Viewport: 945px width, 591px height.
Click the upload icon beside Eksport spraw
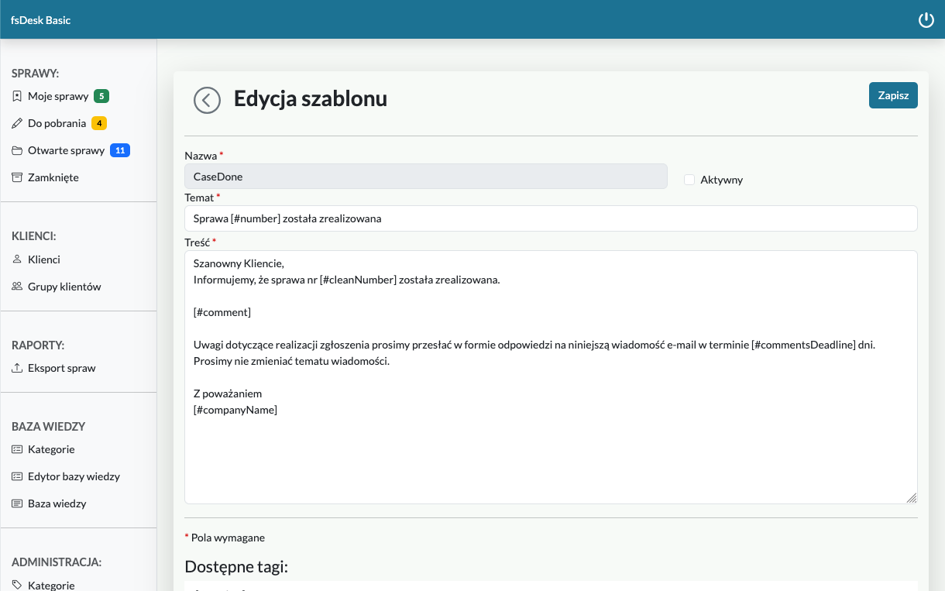[x=17, y=368]
